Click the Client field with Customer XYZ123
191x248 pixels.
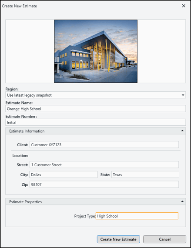click(x=104, y=144)
